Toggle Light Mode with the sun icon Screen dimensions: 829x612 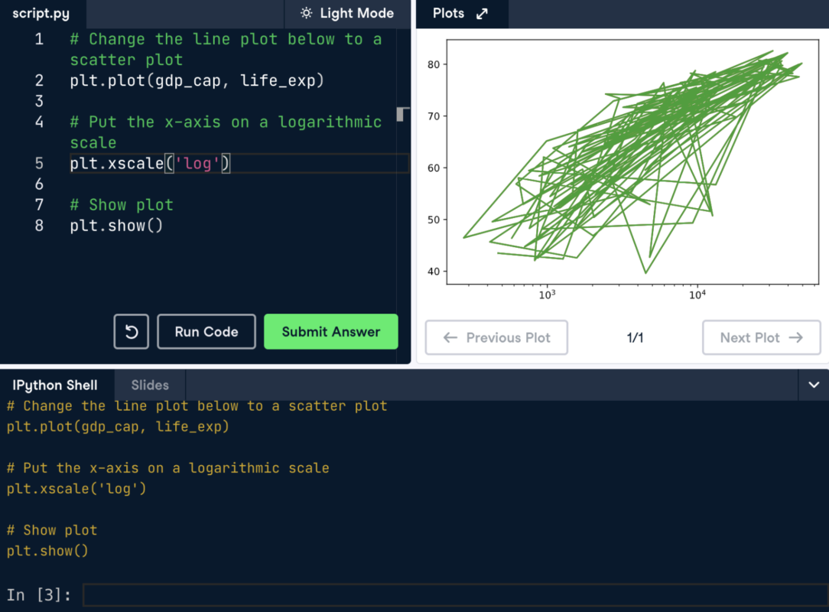point(347,14)
